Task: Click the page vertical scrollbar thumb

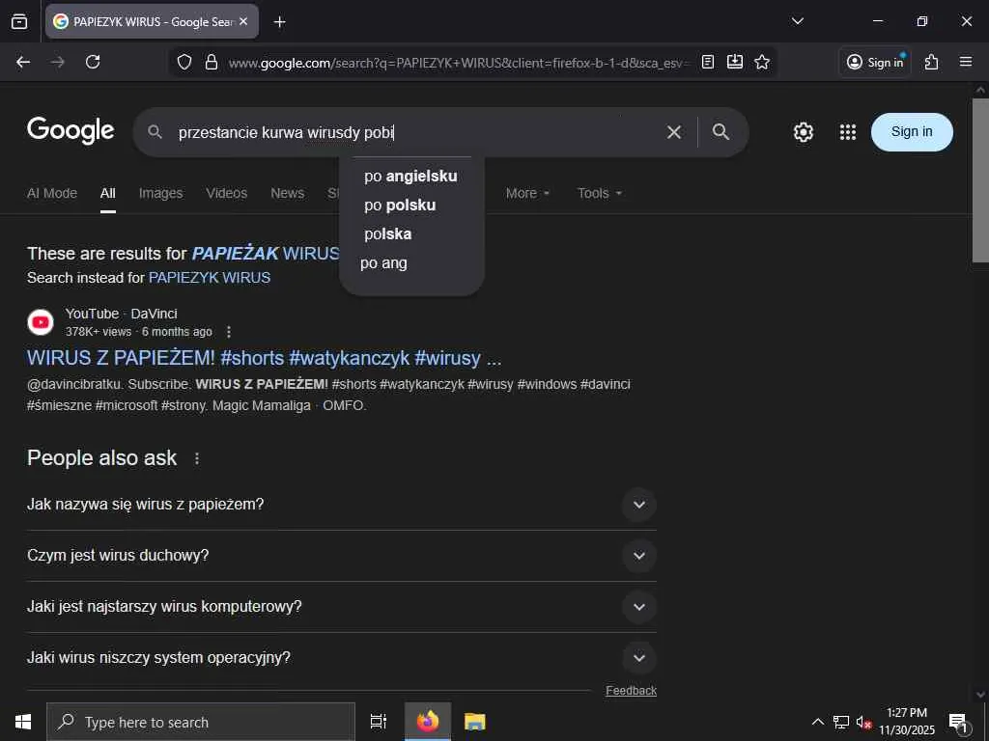Action: [x=980, y=179]
